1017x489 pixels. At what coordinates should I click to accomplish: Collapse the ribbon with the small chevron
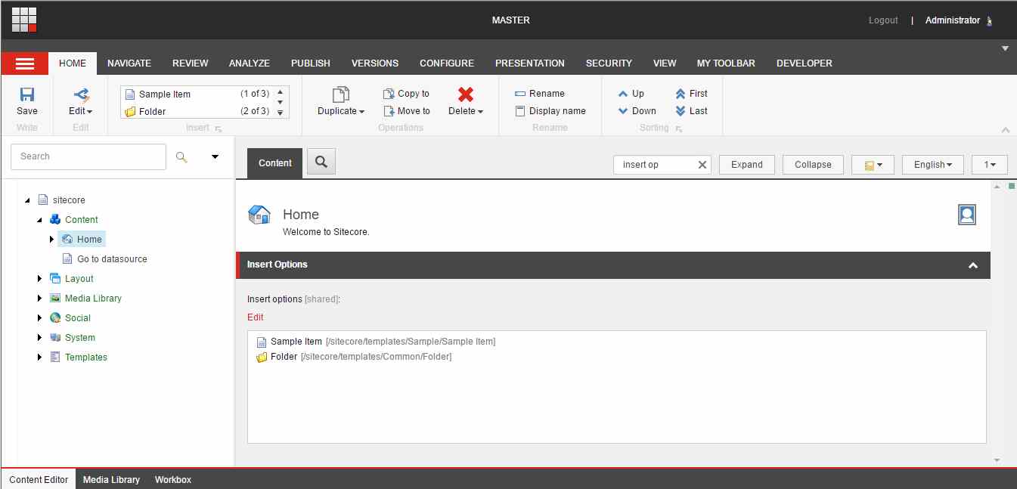[1006, 130]
